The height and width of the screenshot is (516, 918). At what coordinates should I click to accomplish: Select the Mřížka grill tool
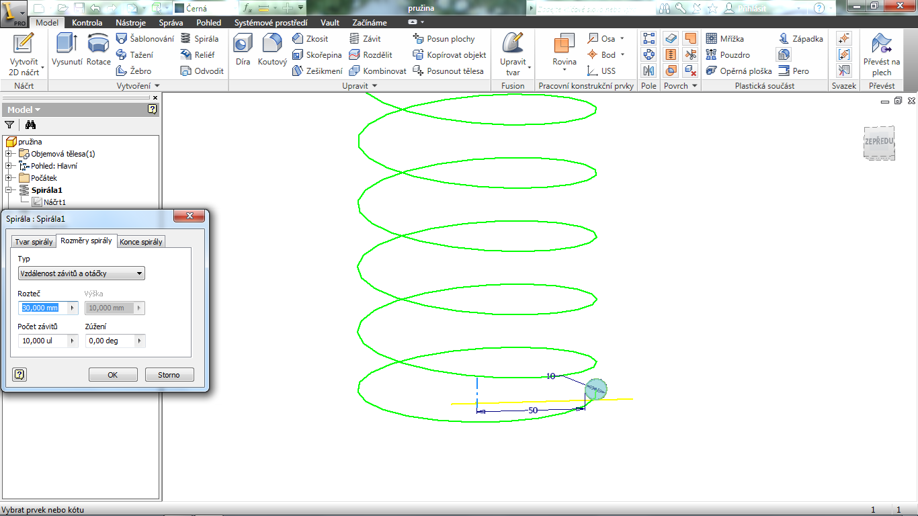pos(725,39)
